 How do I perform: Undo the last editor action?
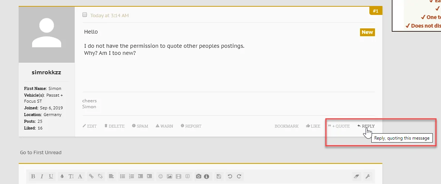[x=230, y=177]
